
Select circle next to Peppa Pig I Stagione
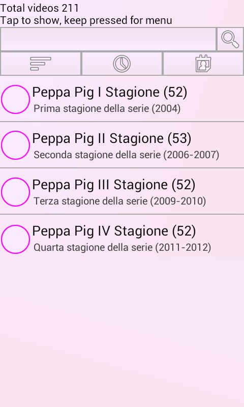tap(15, 99)
